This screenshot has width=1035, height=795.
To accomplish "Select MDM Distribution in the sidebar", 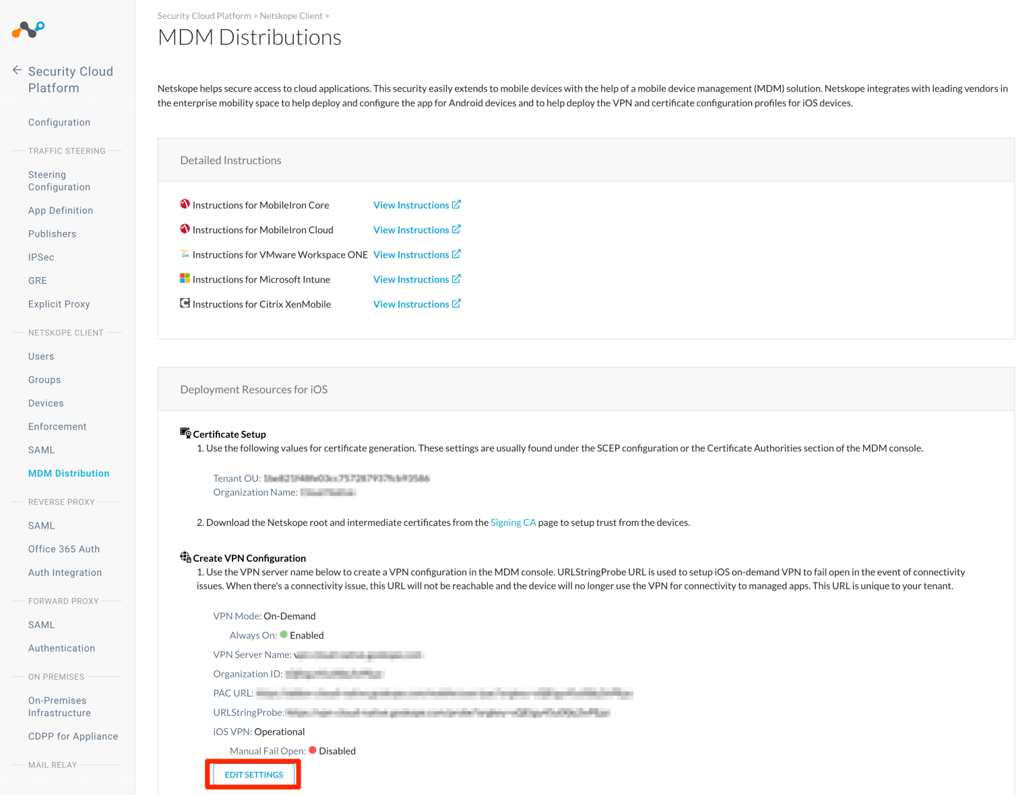I will [x=68, y=473].
